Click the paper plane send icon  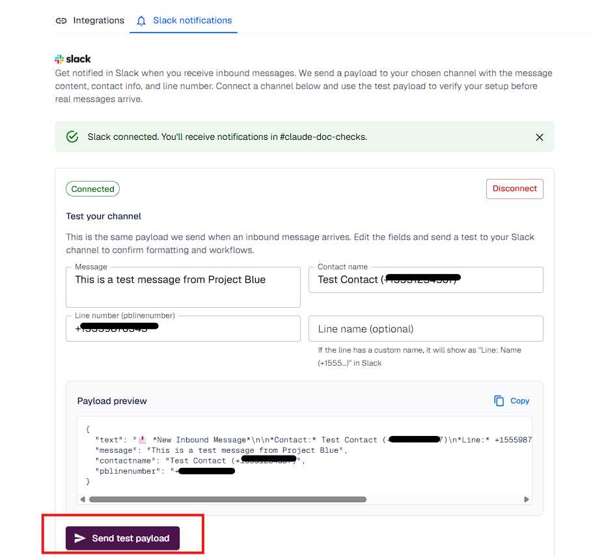pos(80,538)
